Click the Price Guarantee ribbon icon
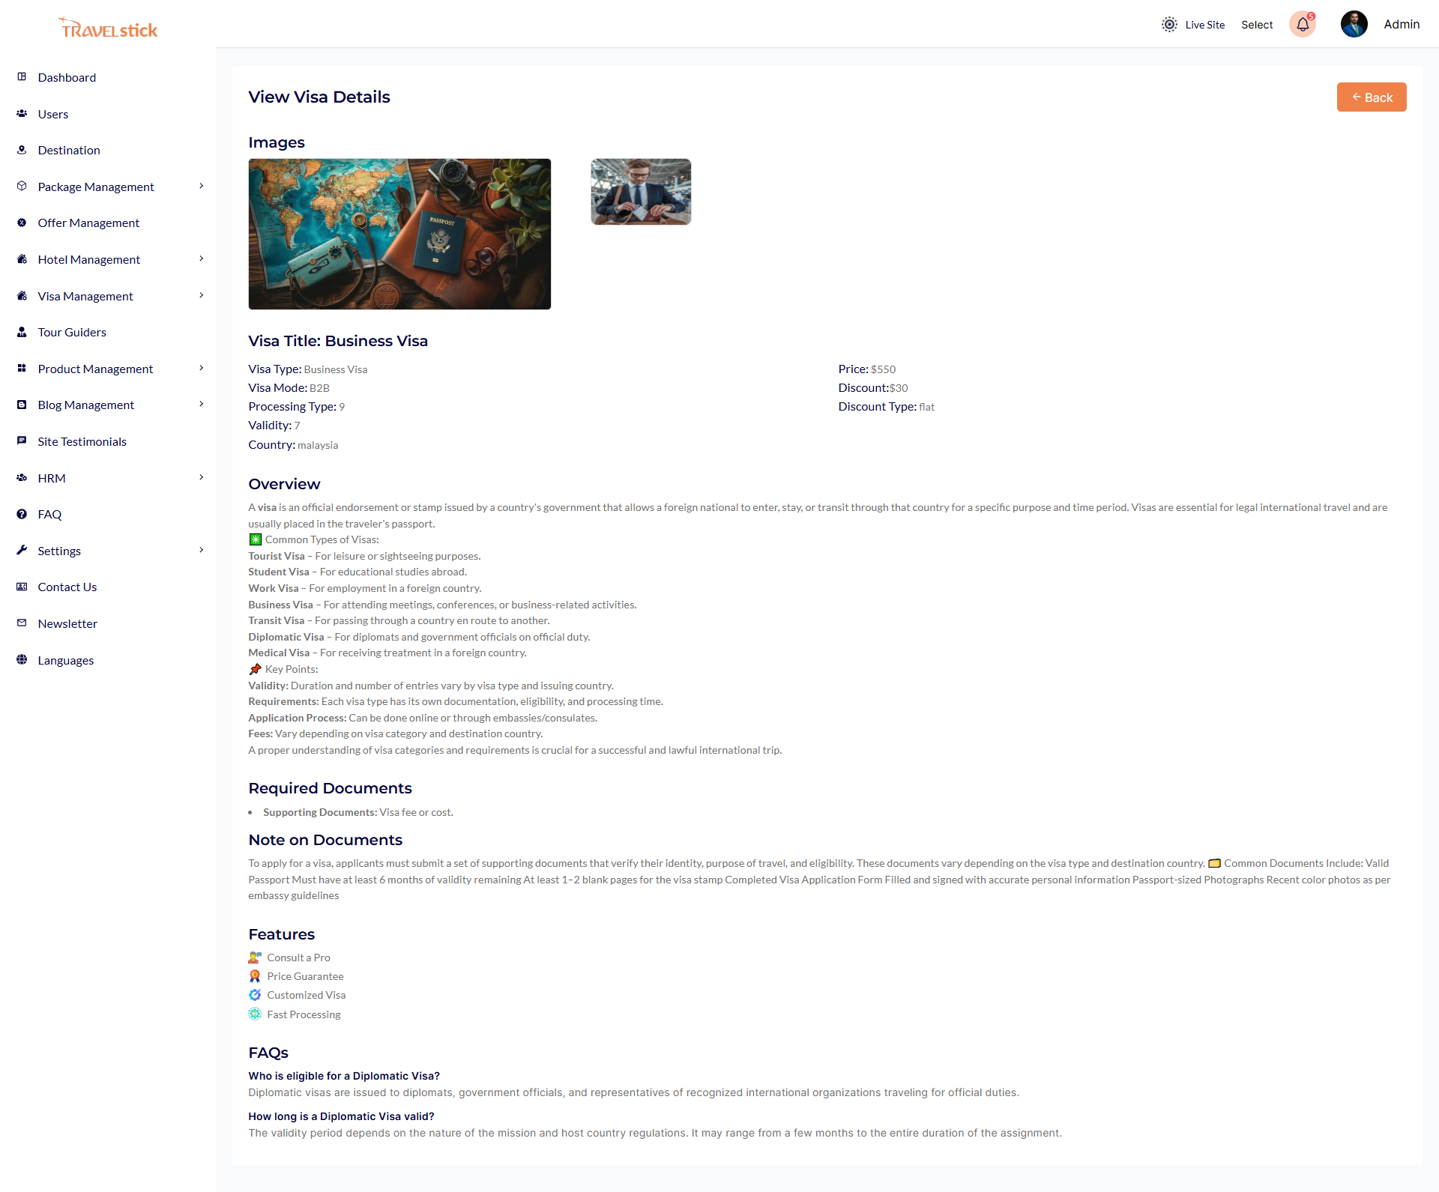This screenshot has height=1192, width=1439. pyautogui.click(x=255, y=976)
